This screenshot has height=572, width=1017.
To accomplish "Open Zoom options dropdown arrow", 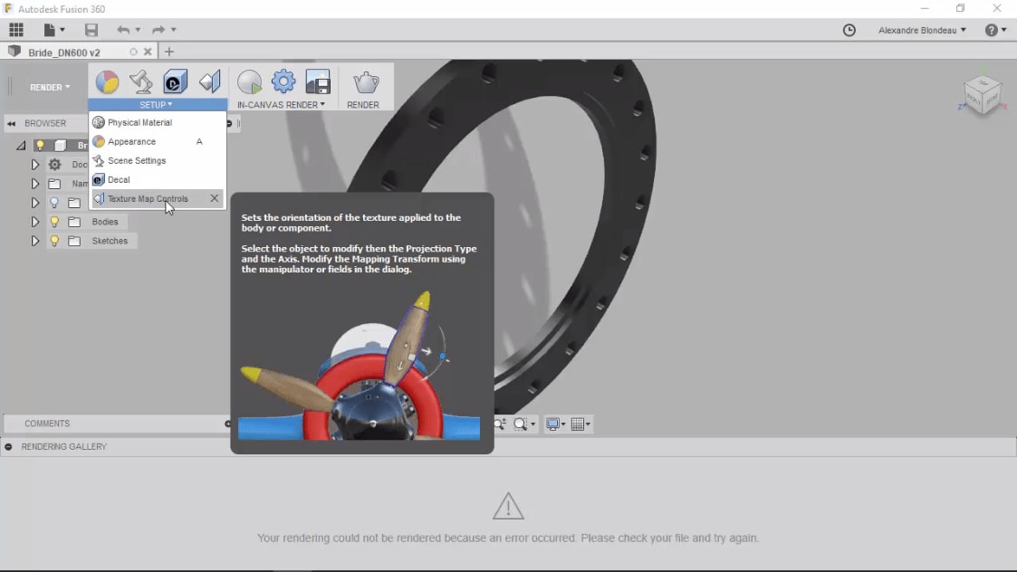I will click(x=532, y=424).
